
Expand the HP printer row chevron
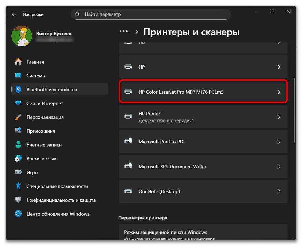click(279, 67)
